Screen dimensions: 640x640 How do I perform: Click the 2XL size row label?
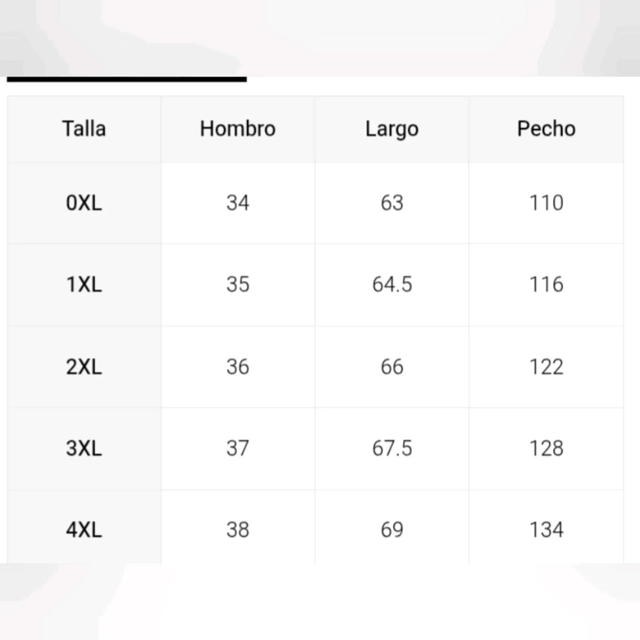pyautogui.click(x=84, y=367)
